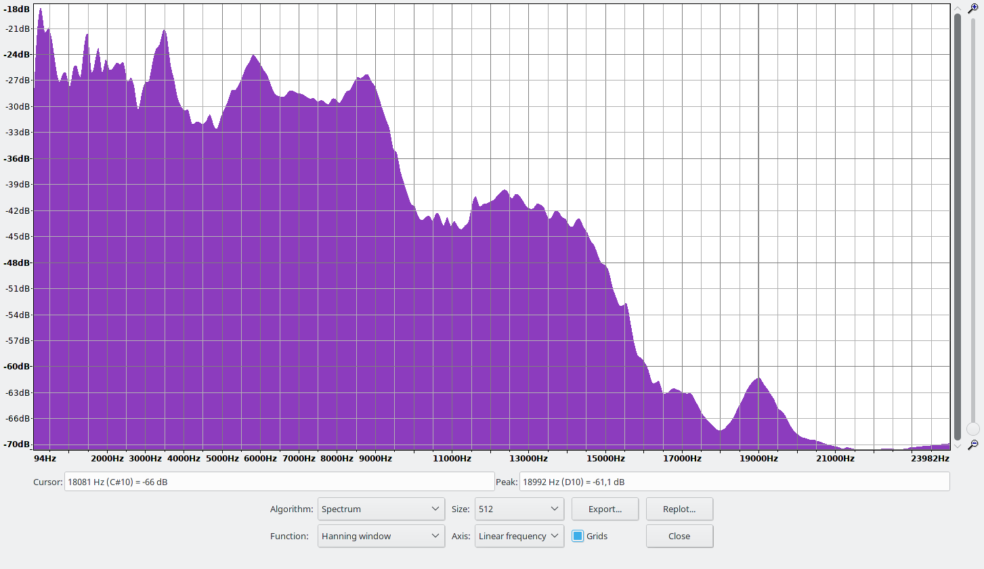
Task: Toggle the Grids checkbox
Action: pos(578,536)
